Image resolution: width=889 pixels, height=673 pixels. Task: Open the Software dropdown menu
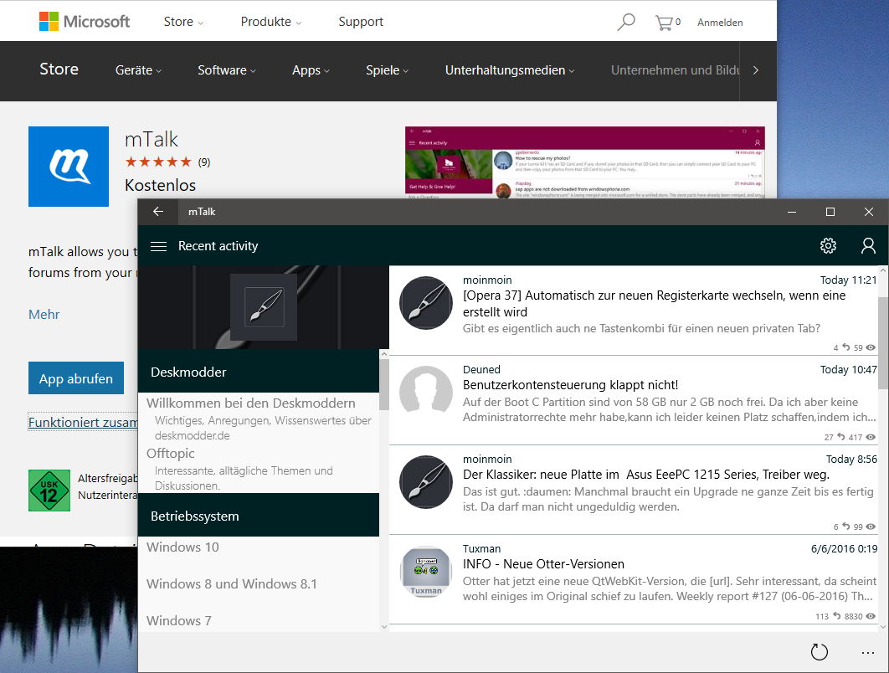coord(227,70)
